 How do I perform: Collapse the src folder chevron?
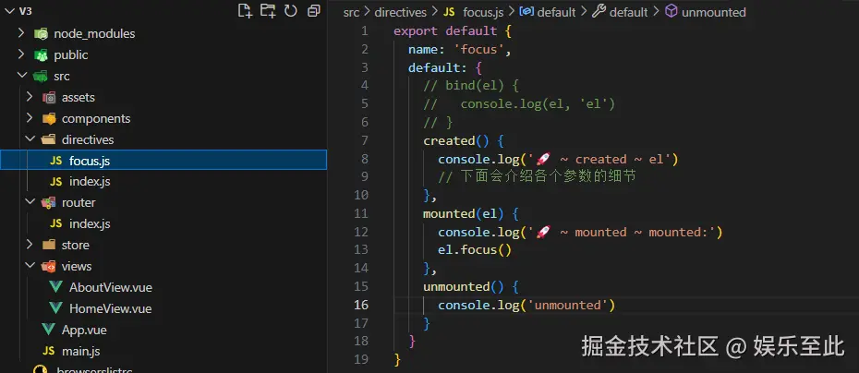(21, 76)
